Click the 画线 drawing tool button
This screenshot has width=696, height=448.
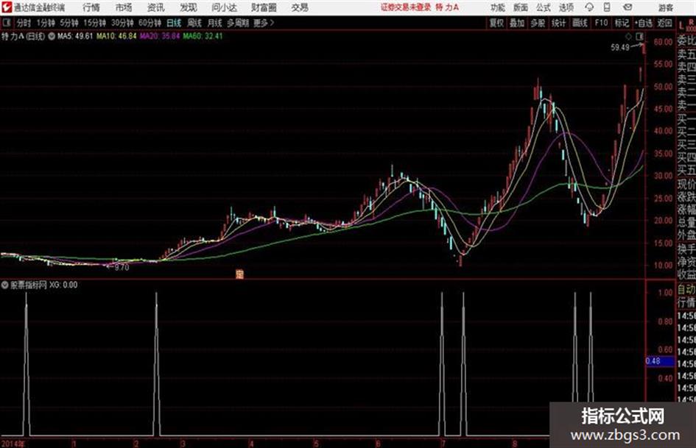pyautogui.click(x=580, y=23)
